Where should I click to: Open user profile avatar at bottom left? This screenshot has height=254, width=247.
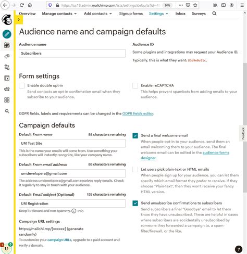(x=6, y=248)
